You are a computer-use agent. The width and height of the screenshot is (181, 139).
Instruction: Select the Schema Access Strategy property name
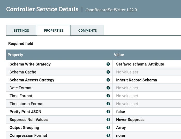tap(32, 80)
